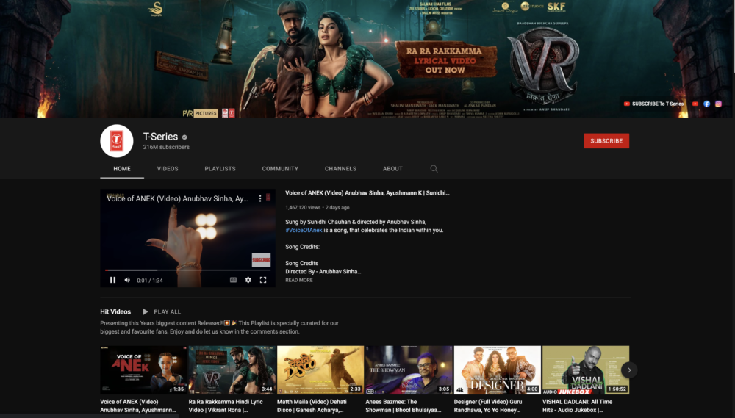Enter fullscreen mode on the video
735x418 pixels.
click(x=263, y=280)
